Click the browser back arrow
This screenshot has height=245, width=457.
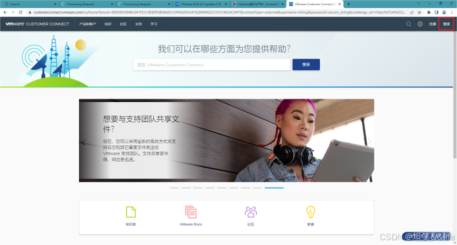click(5, 12)
